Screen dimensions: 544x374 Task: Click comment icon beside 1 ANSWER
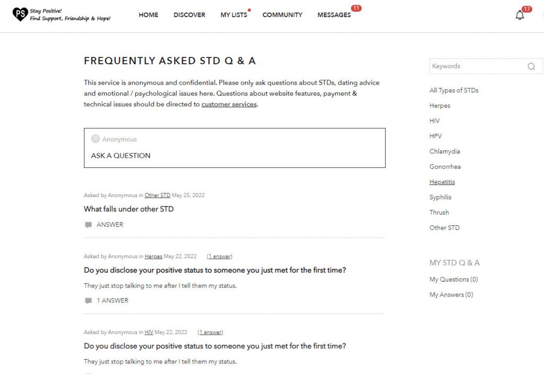click(88, 301)
